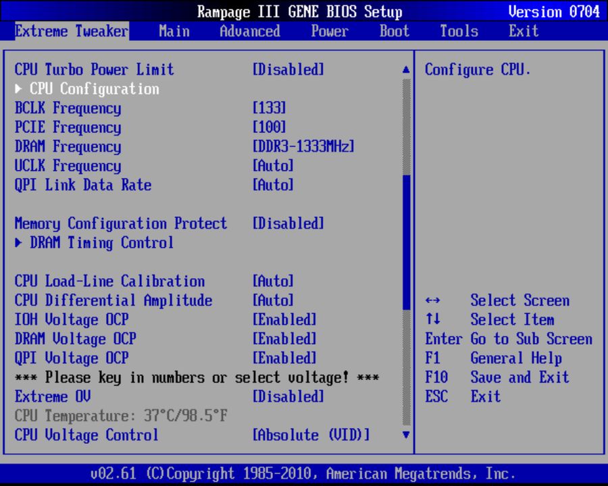
Task: Select the IOH Voltage OCP label
Action: pos(72,320)
